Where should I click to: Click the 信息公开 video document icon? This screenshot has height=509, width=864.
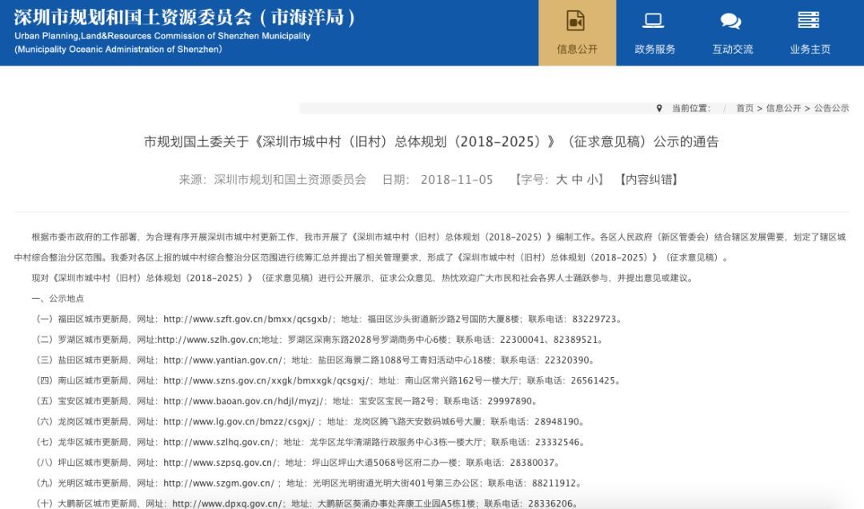tap(576, 20)
